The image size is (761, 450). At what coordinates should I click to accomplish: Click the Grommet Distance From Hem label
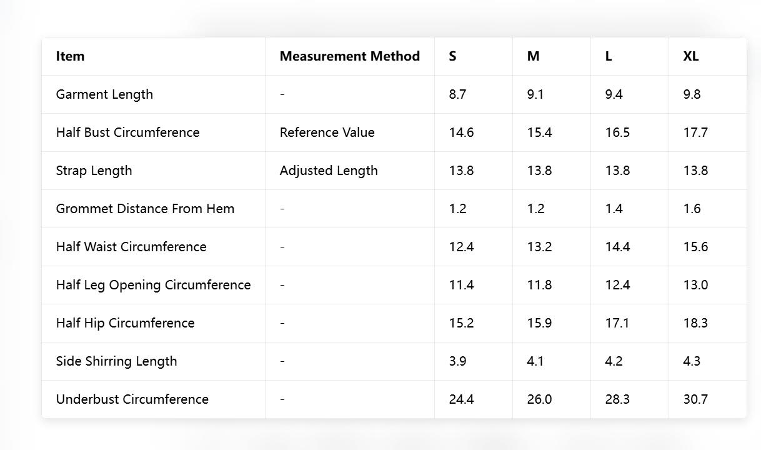point(145,209)
